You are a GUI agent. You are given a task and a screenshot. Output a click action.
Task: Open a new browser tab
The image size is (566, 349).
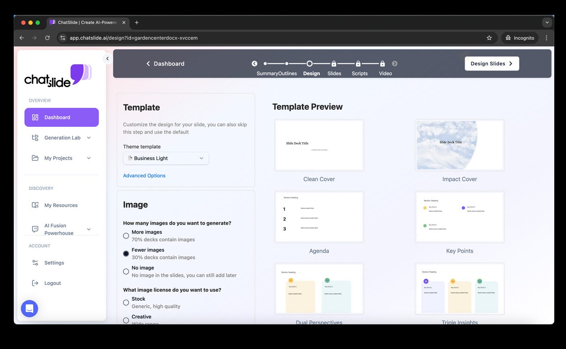pos(137,23)
